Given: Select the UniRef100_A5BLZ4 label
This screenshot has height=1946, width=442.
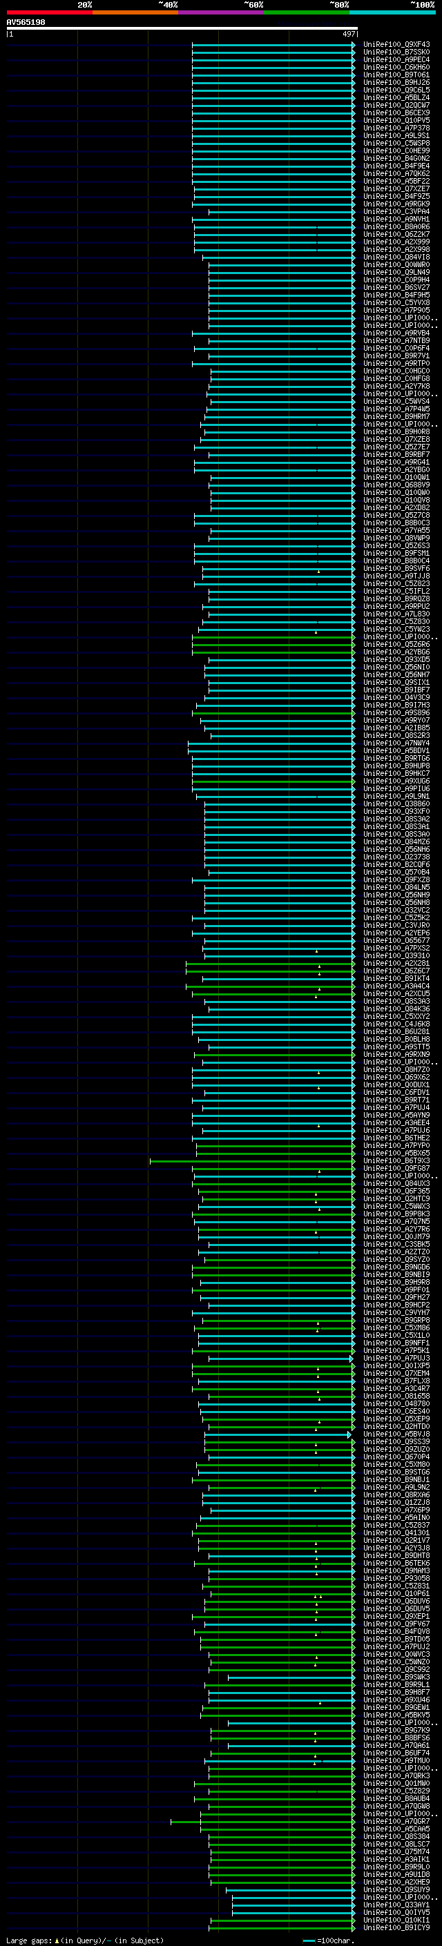Looking at the screenshot, I should click(396, 97).
